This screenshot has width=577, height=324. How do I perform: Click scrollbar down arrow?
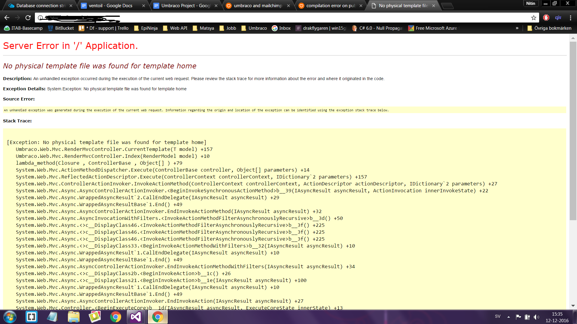(x=573, y=306)
